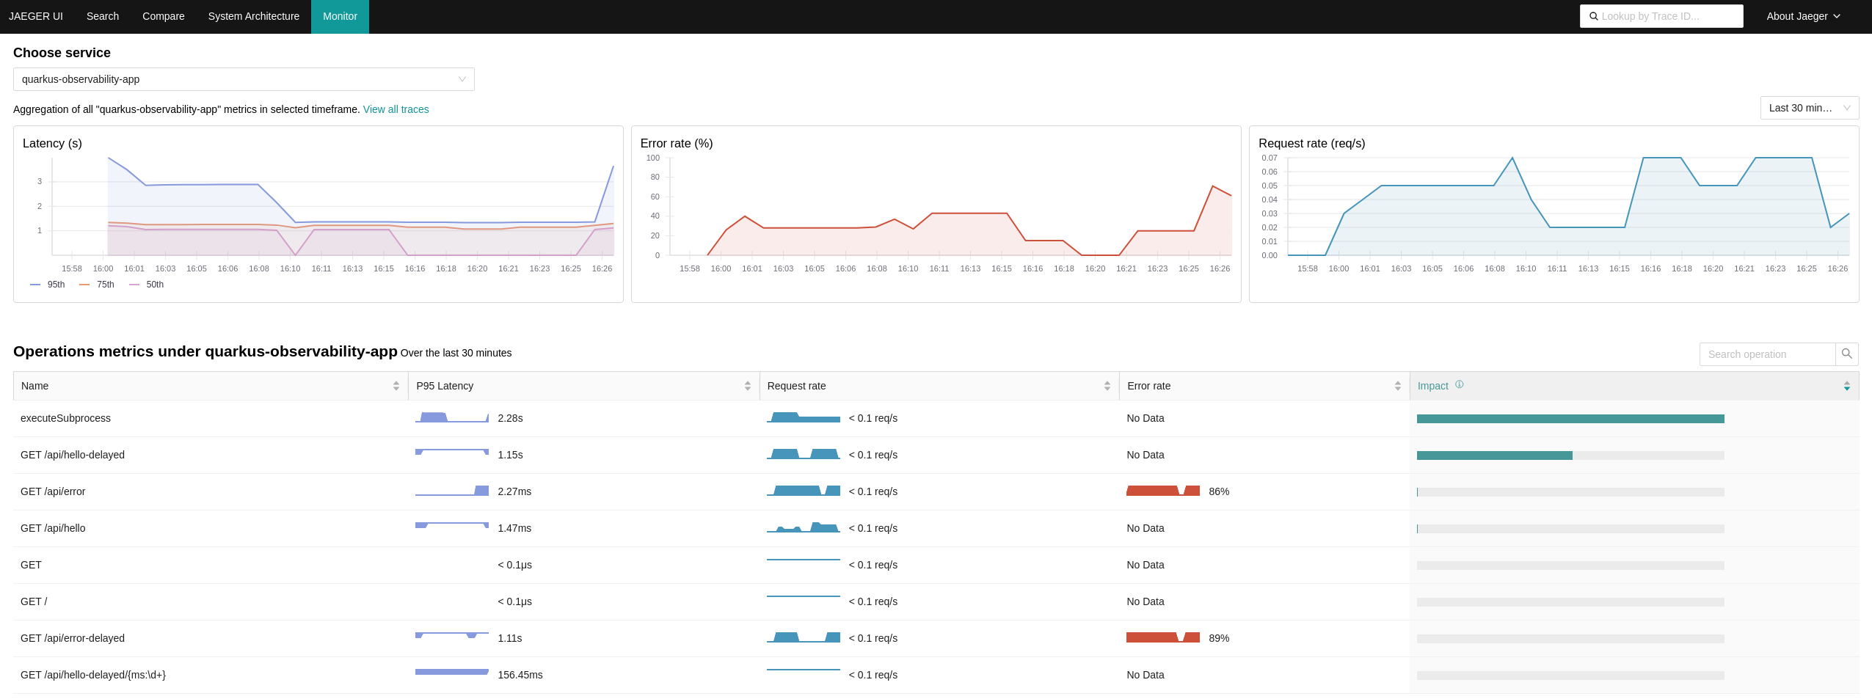Focus the Search operation input
This screenshot has width=1872, height=699.
[1767, 354]
